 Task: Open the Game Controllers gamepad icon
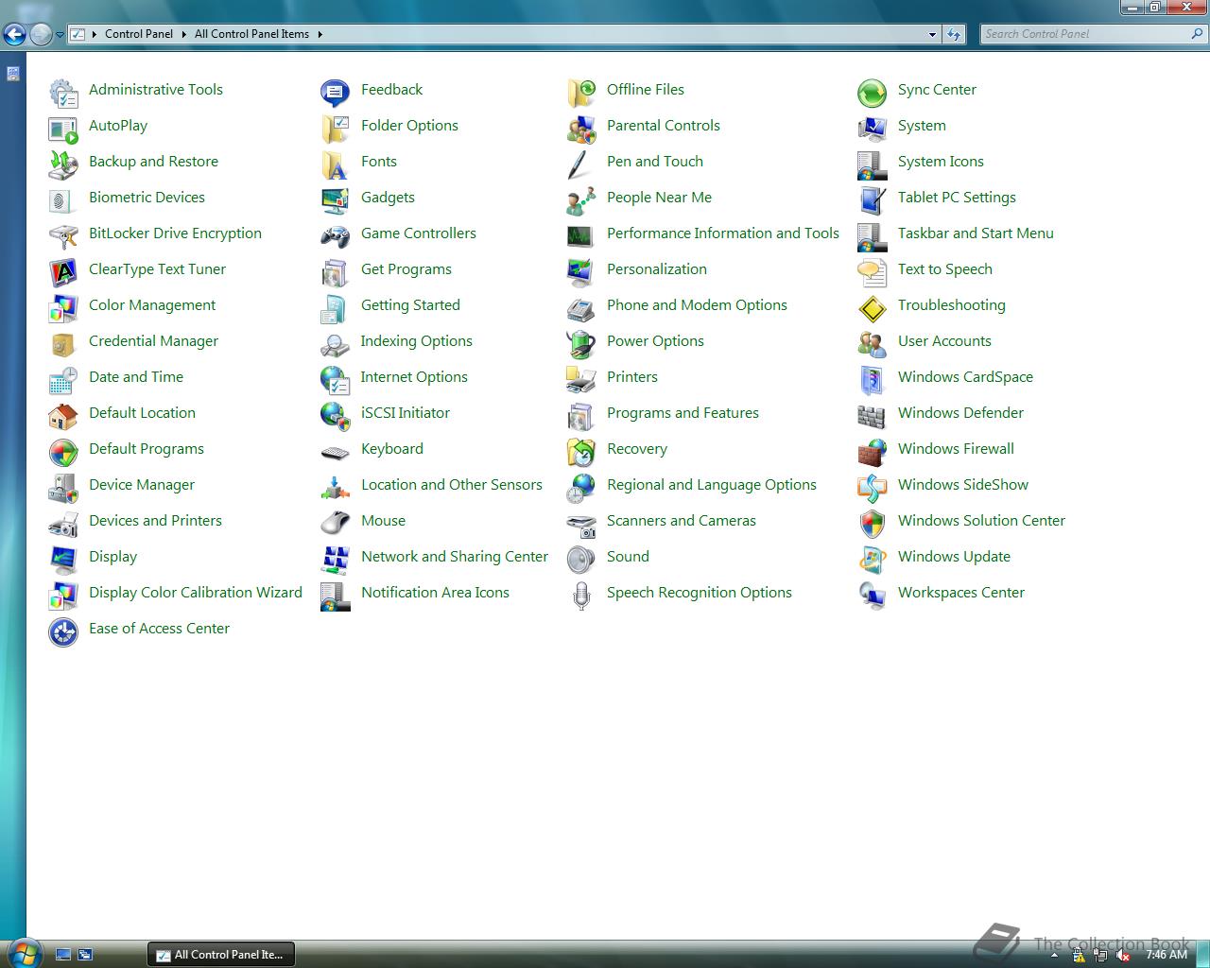pos(336,235)
